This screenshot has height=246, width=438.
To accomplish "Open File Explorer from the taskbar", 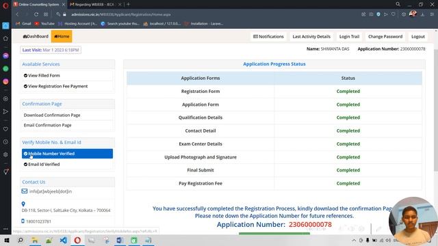I will pos(35,240).
